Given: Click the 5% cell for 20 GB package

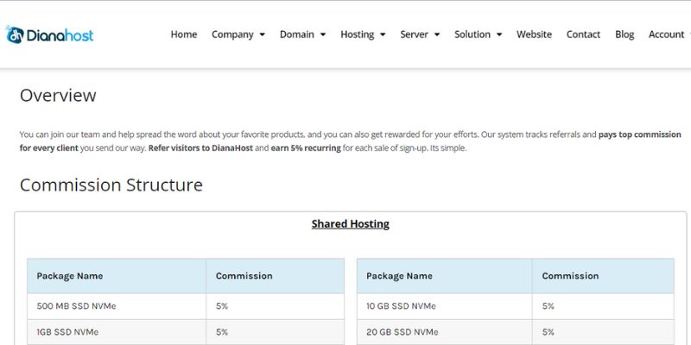Looking at the screenshot, I should click(x=603, y=332).
